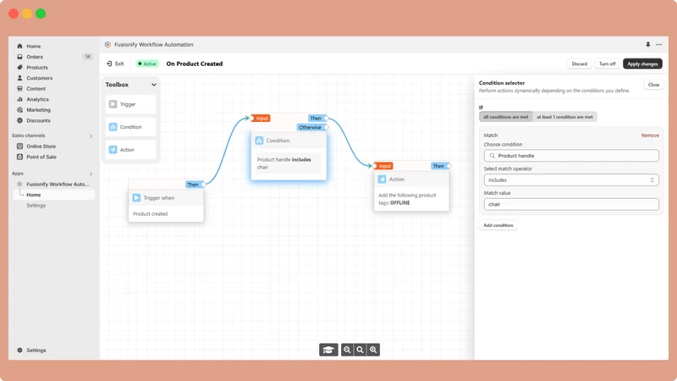Image resolution: width=677 pixels, height=381 pixels.
Task: Click the Trigger node's Then output
Action: point(195,185)
